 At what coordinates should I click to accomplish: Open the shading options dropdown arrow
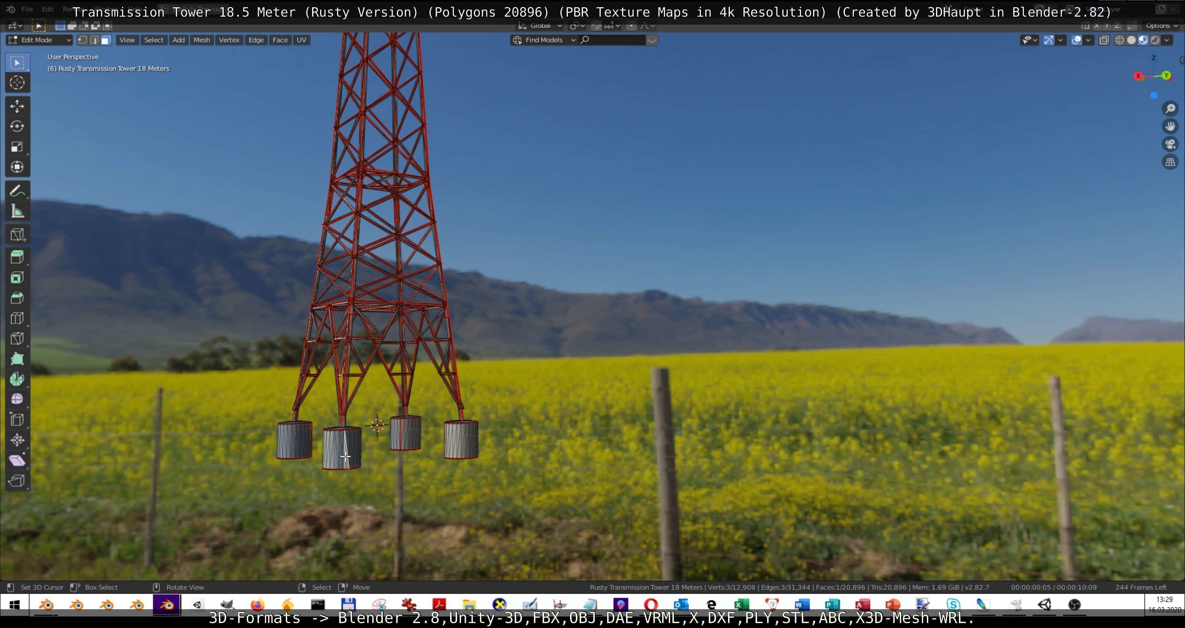click(x=1167, y=40)
